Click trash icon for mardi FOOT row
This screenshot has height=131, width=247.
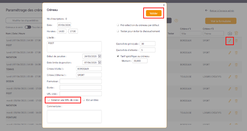coord(236,89)
